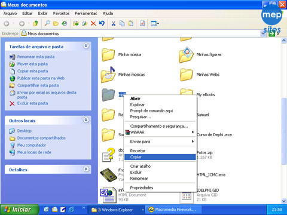Click the Forward navigation arrow in toolbar
The width and height of the screenshot is (287, 215).
[22, 24]
